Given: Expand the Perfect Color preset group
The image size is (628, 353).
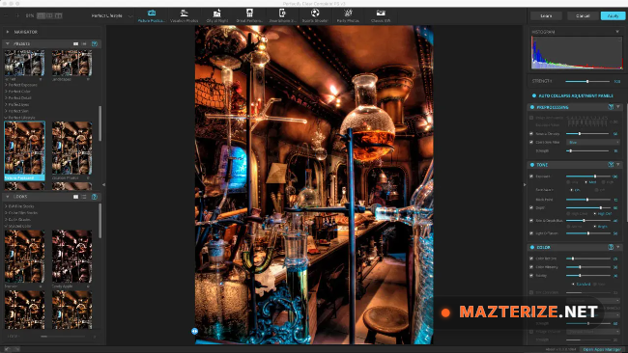Looking at the screenshot, I should tap(6, 92).
